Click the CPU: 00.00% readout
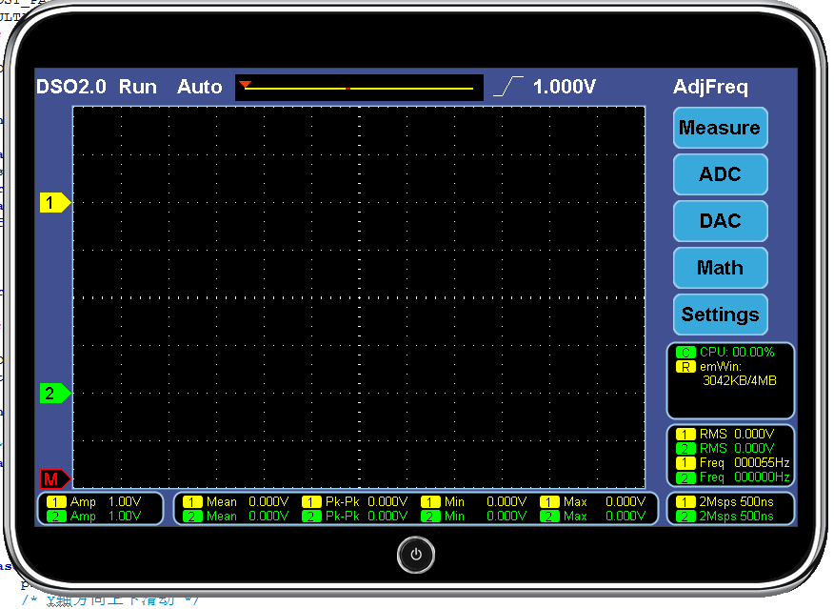This screenshot has height=609, width=834. [737, 353]
